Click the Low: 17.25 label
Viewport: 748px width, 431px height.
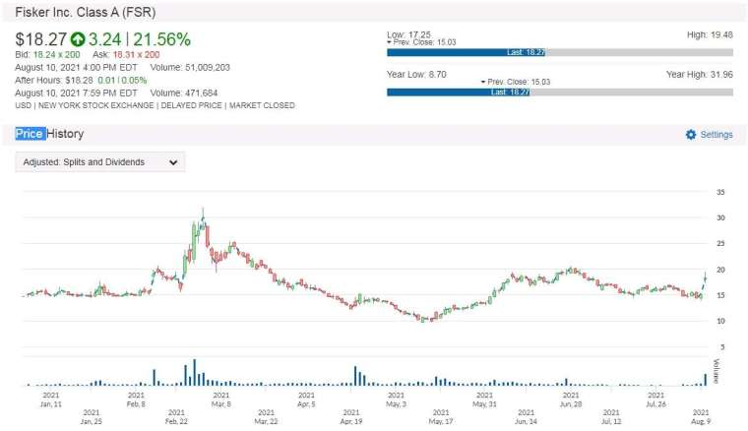pyautogui.click(x=408, y=34)
